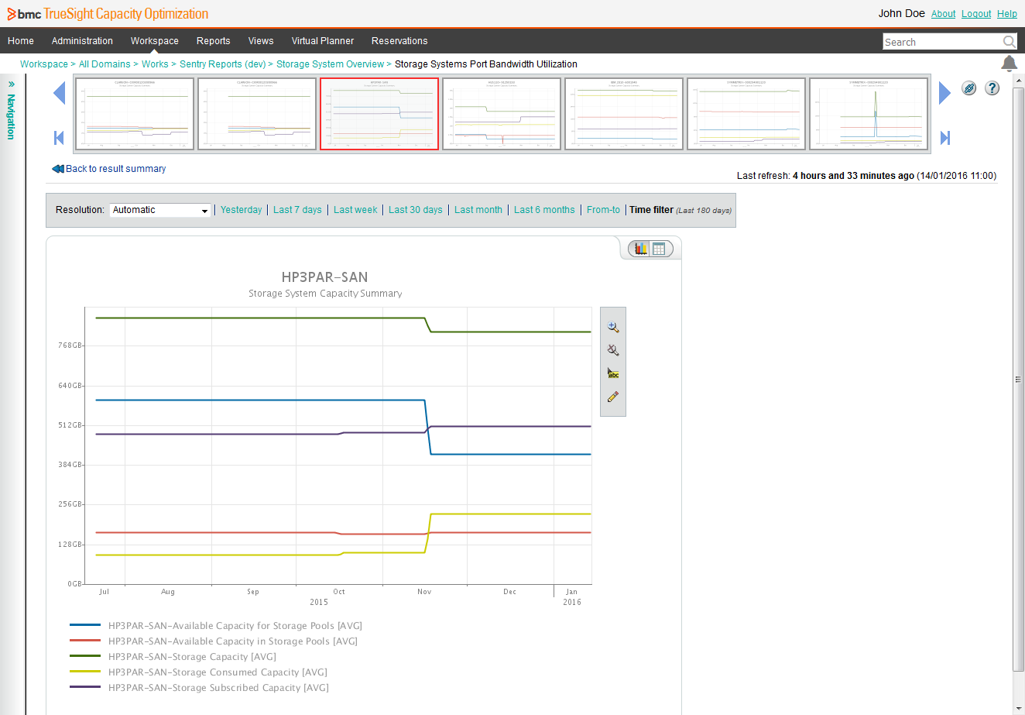Select the sixth chart thumbnail
This screenshot has height=715, width=1025.
coord(746,114)
